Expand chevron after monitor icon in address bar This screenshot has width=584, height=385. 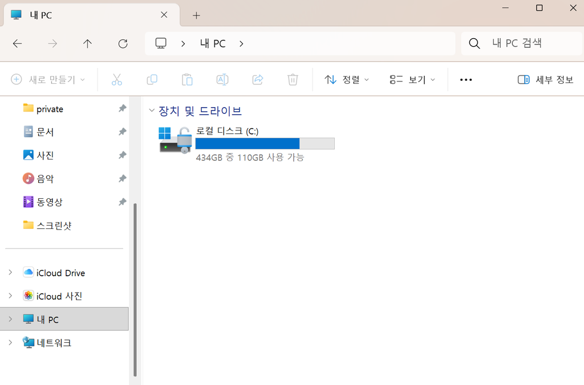point(183,43)
